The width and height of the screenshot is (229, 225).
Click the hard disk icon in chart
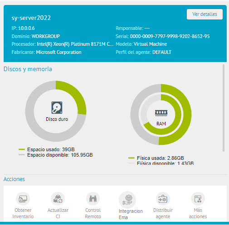tap(57, 108)
